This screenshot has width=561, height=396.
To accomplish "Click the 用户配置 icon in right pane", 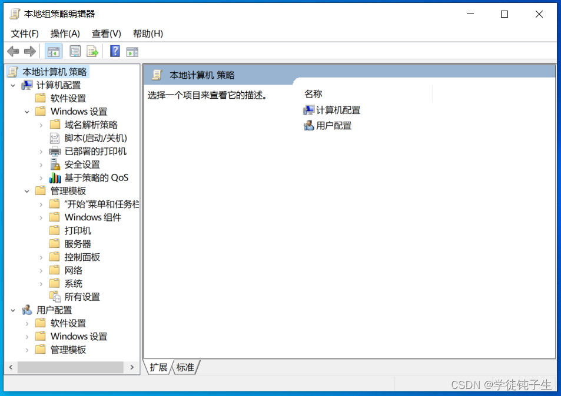I will [x=308, y=125].
